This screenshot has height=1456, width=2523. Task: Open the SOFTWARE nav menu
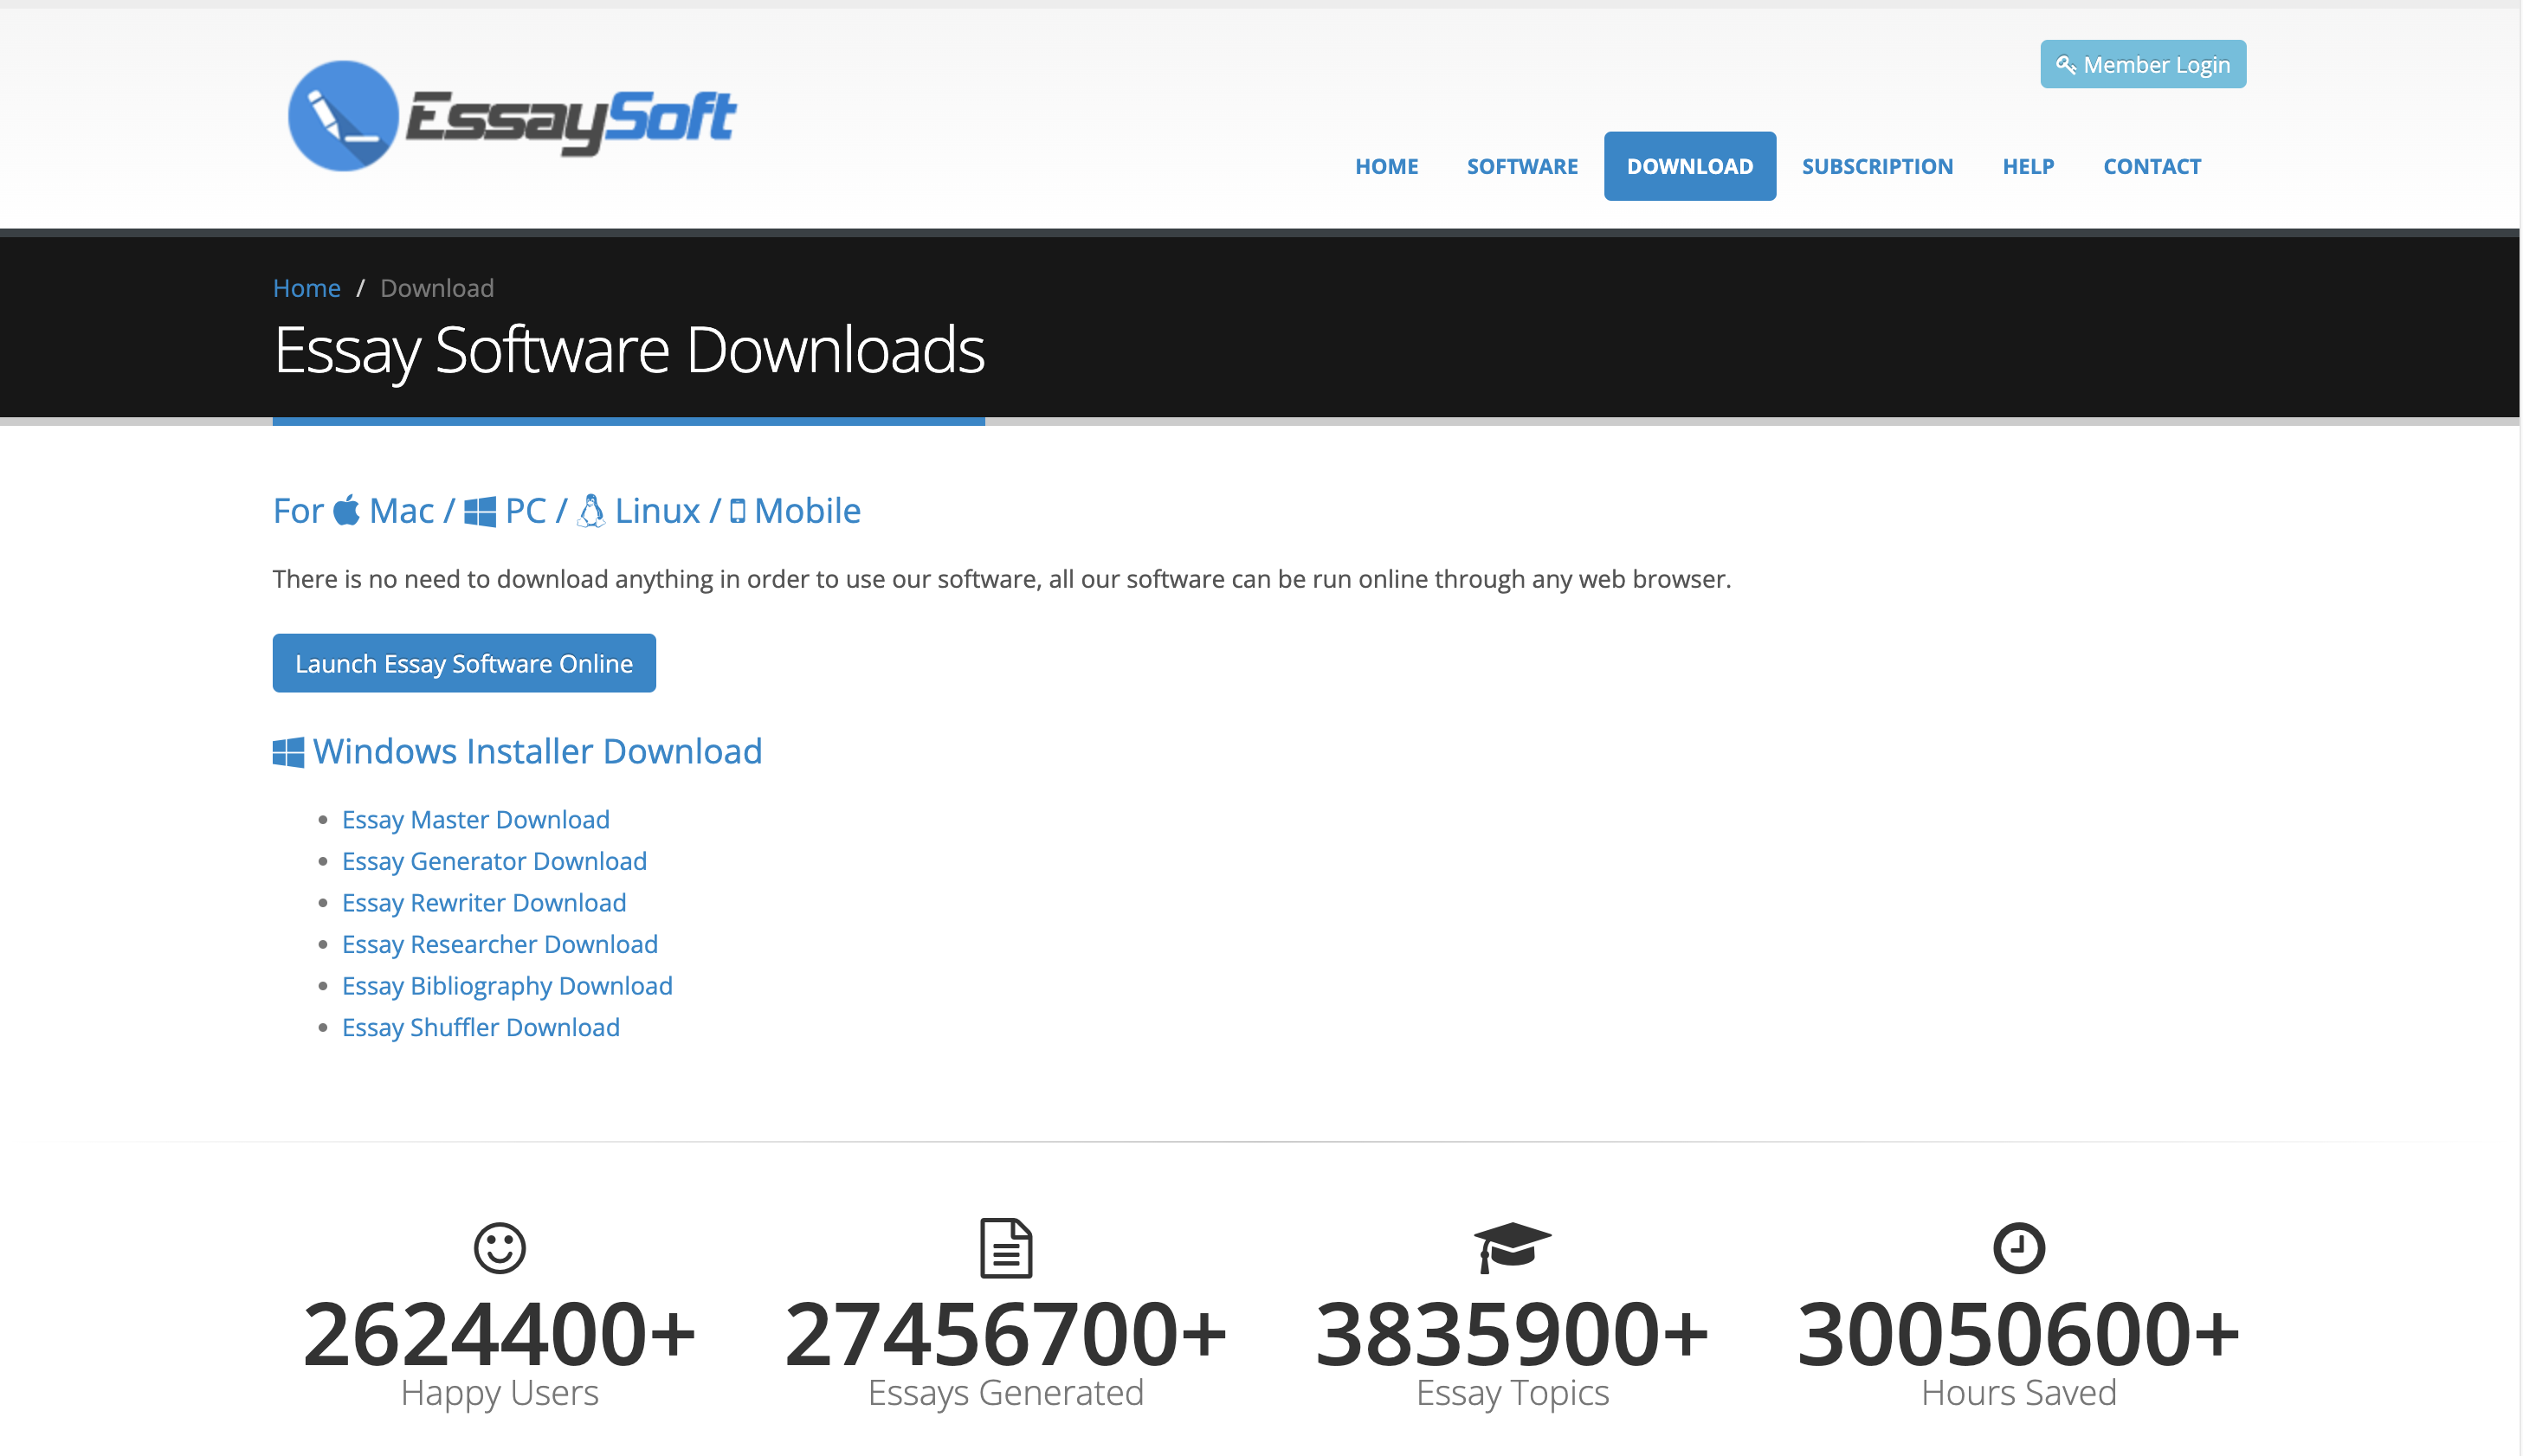point(1521,167)
